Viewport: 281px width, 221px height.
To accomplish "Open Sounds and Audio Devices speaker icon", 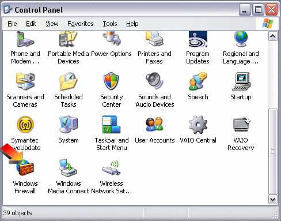I will (x=154, y=81).
